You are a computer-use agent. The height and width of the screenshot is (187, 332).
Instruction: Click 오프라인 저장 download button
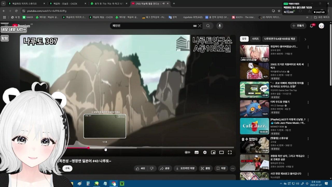coord(185,168)
